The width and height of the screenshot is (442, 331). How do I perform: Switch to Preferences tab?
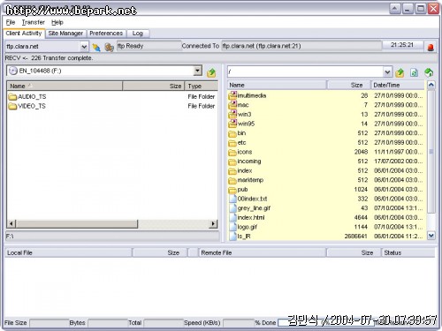pos(106,34)
